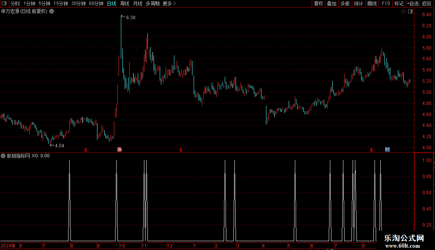Add stock via +自选 button
The height and width of the screenshot is (250, 435).
coord(413,3)
